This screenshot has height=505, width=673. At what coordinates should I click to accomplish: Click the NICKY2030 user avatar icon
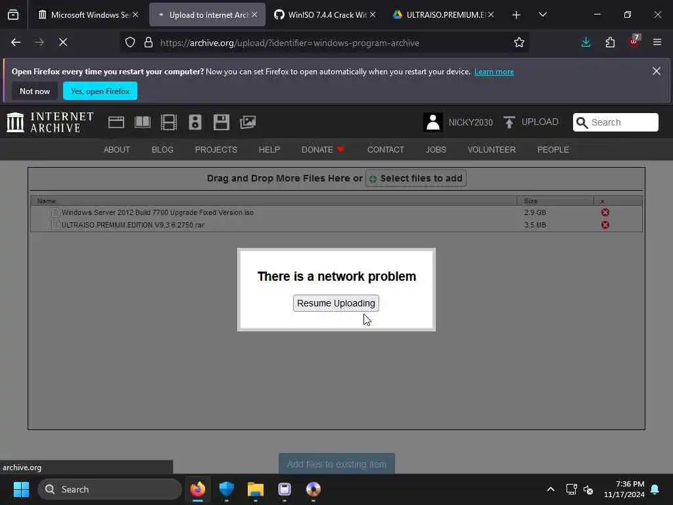[x=432, y=122]
